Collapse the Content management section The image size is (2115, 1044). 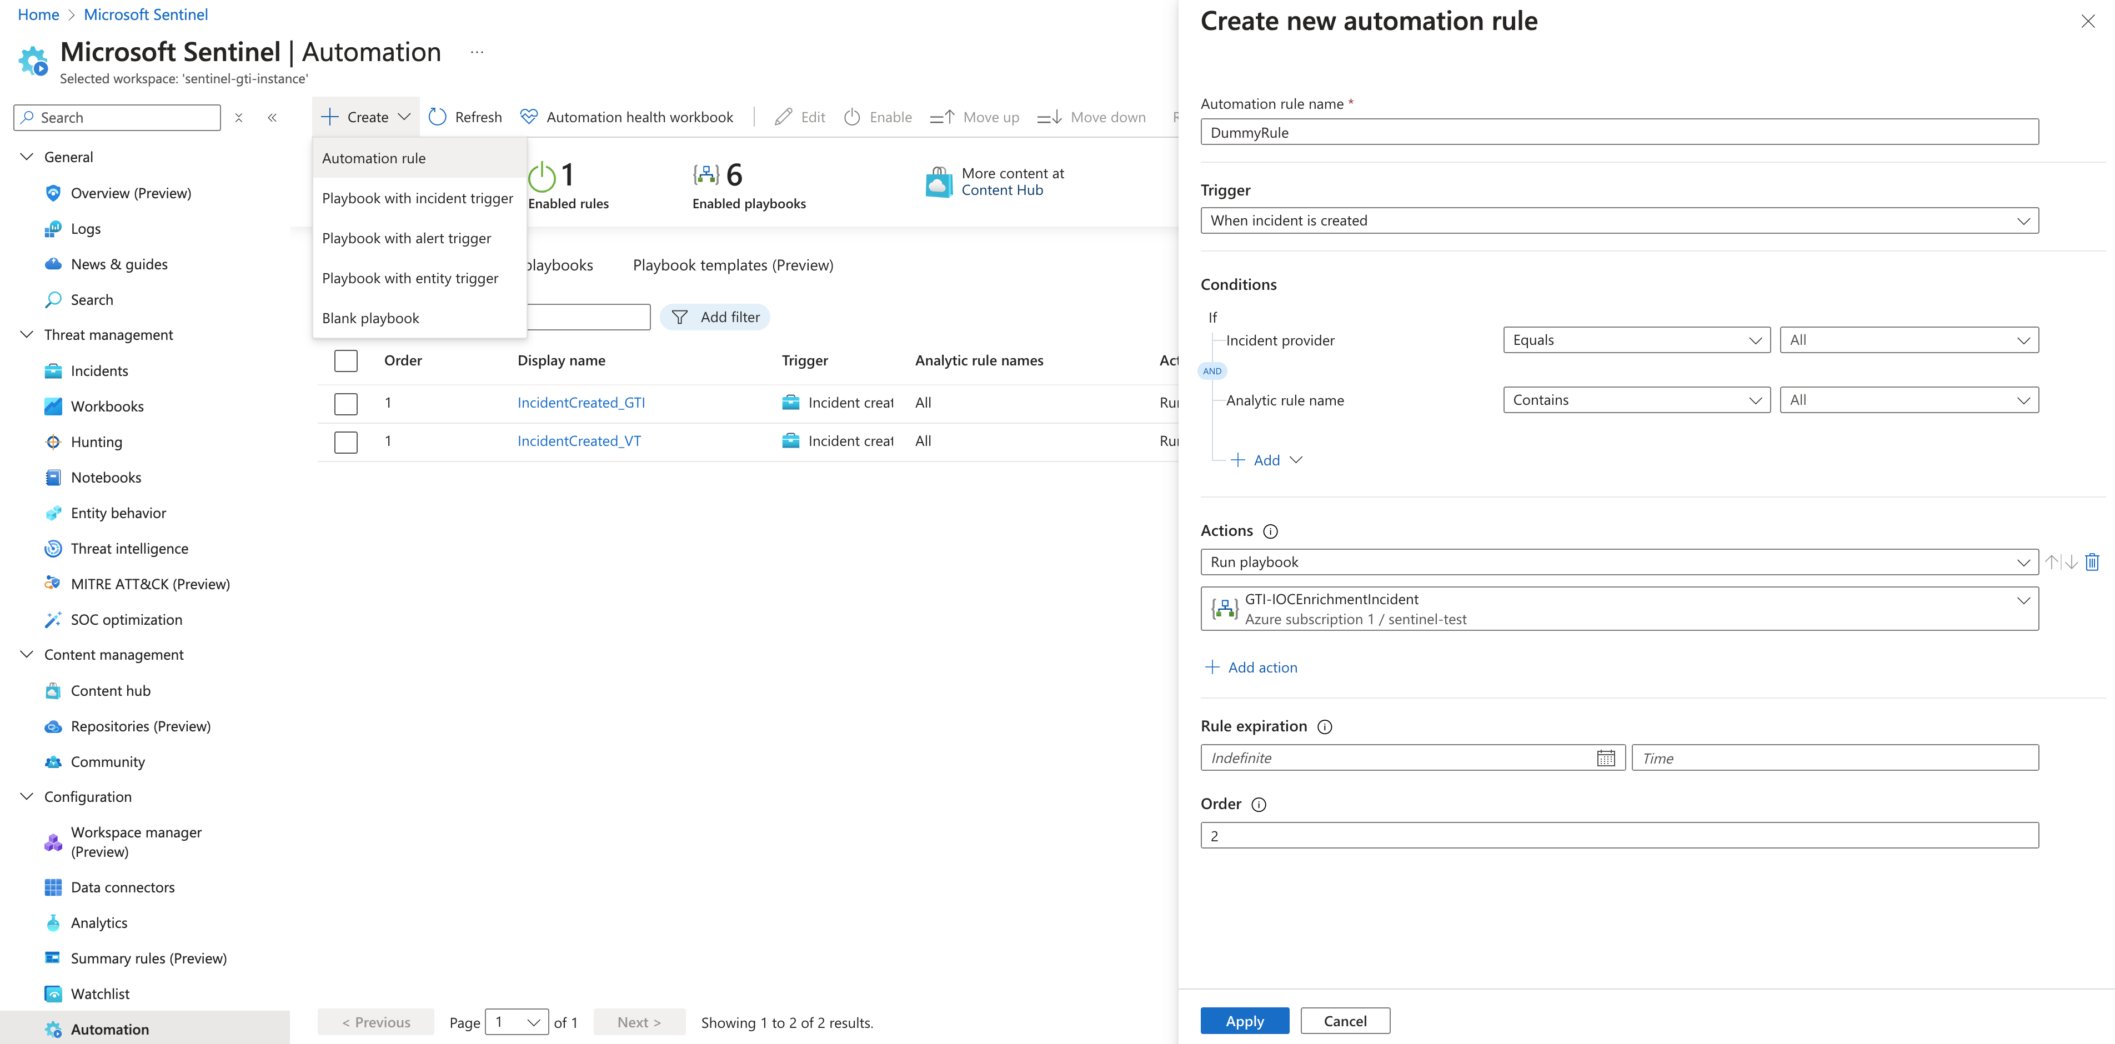point(27,655)
